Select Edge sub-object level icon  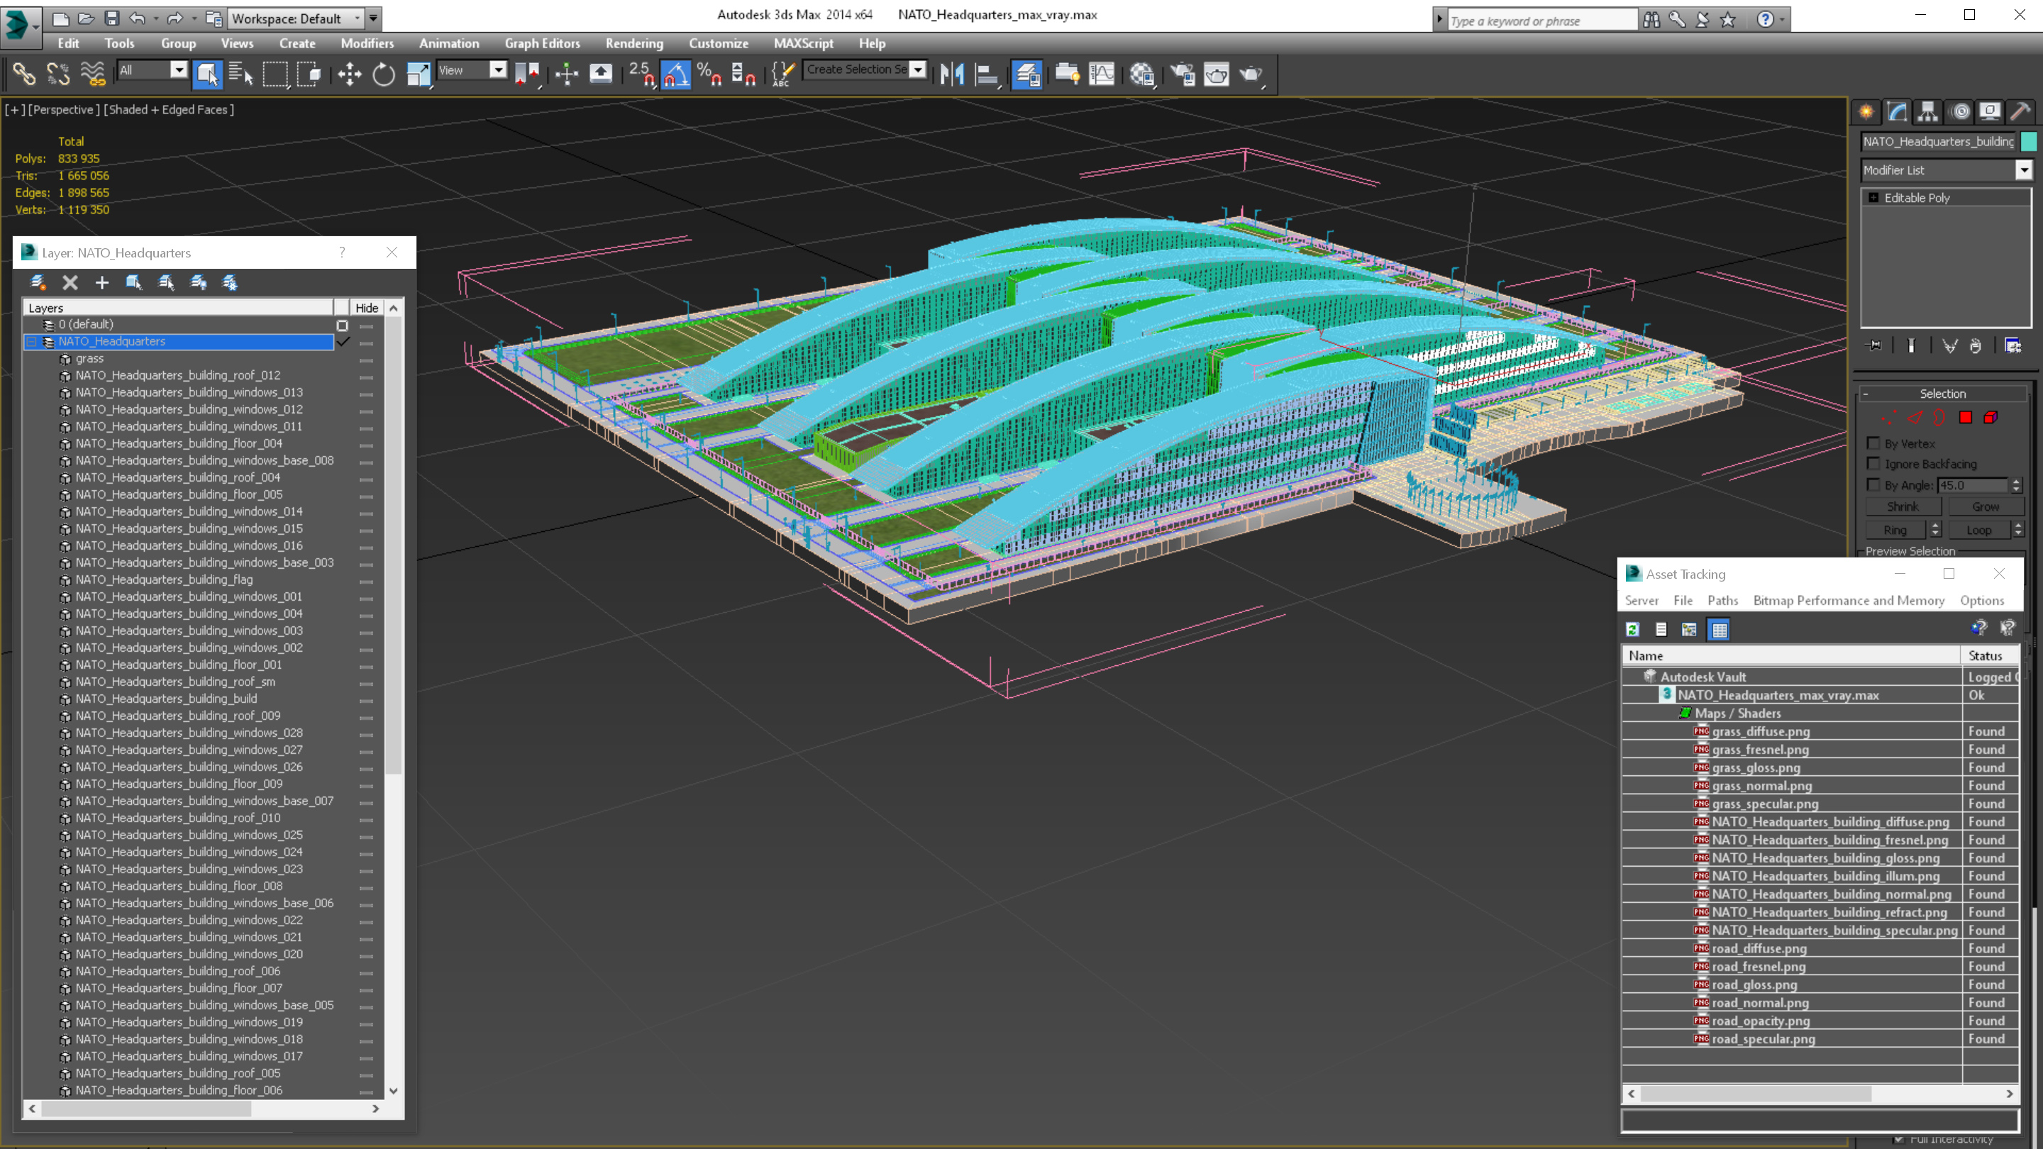point(1915,418)
